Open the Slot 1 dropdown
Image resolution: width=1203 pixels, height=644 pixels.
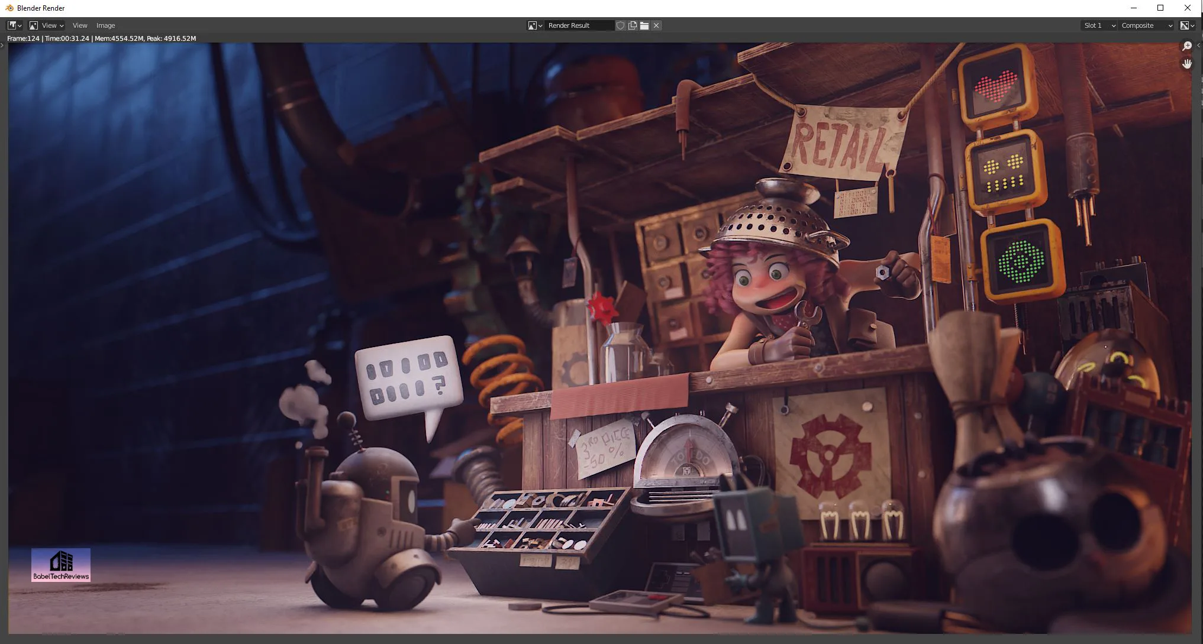[x=1099, y=25]
